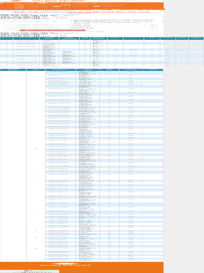
Task: Click the red button above the first table
Action: pyautogui.click(x=53, y=30)
